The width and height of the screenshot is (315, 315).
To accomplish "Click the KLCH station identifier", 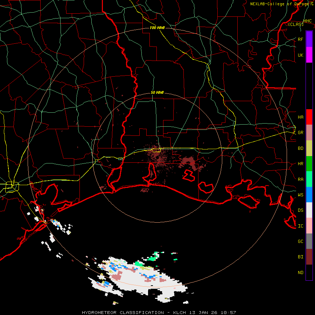I will [180, 313].
